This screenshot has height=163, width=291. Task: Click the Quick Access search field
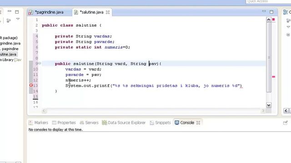click(x=268, y=1)
